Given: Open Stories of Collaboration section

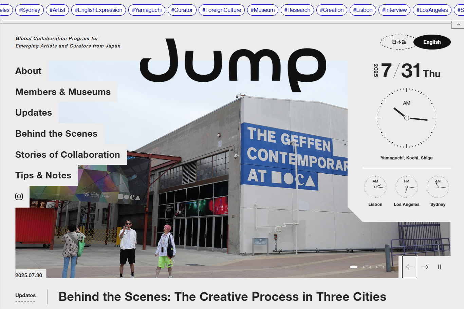Looking at the screenshot, I should (68, 155).
